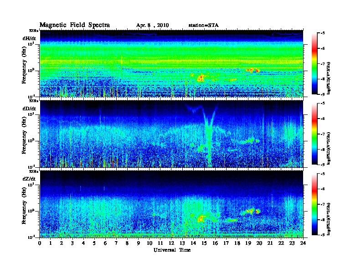Click the hour "1" tick label
Image resolution: width=361 pixels, height=279 pixels.
click(51, 243)
